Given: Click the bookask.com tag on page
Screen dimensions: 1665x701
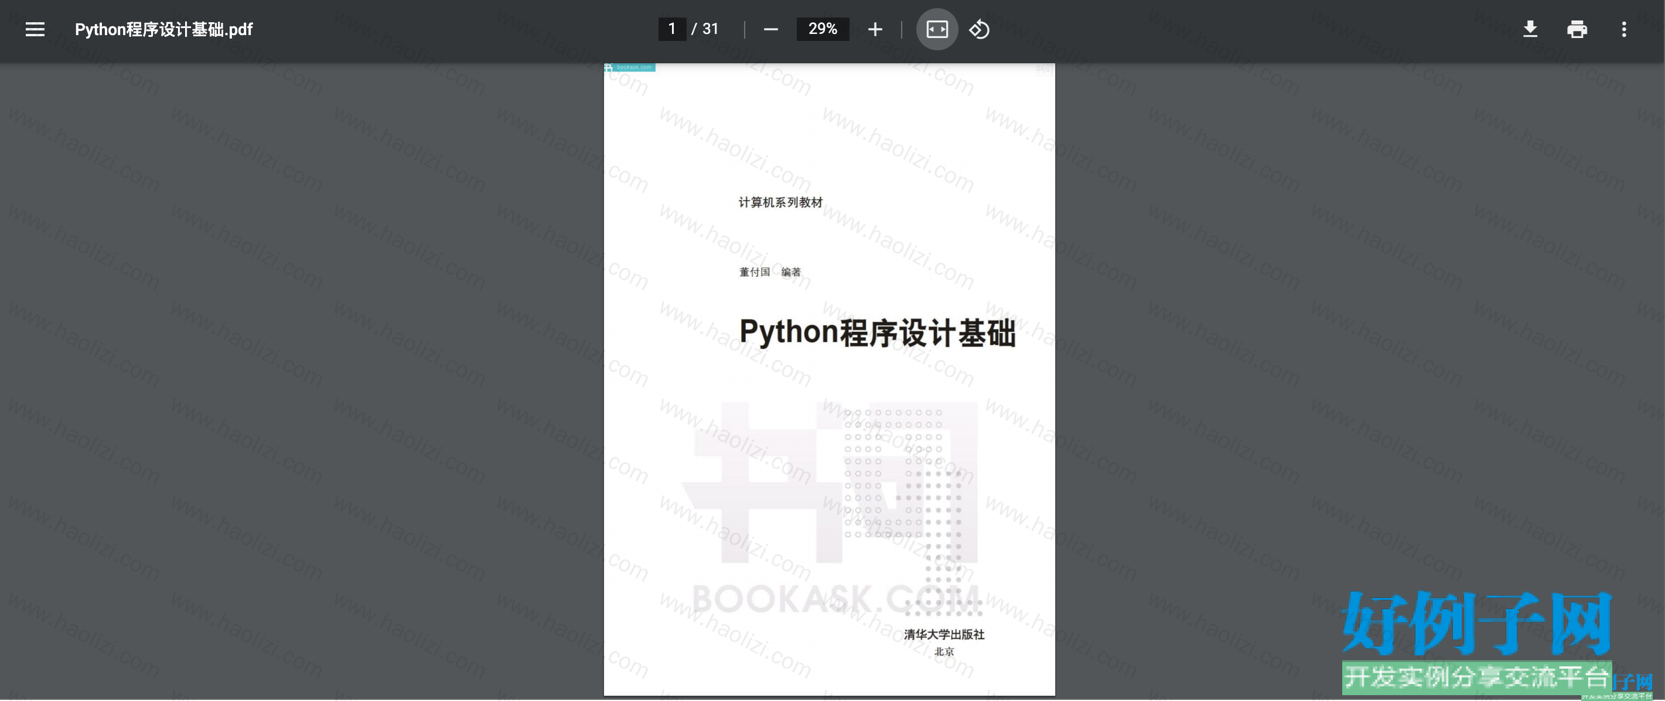Looking at the screenshot, I should tap(630, 67).
